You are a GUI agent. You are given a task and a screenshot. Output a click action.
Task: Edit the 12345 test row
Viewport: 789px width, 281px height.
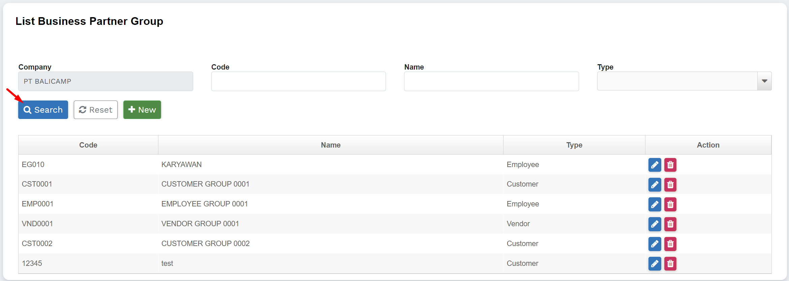(x=655, y=264)
